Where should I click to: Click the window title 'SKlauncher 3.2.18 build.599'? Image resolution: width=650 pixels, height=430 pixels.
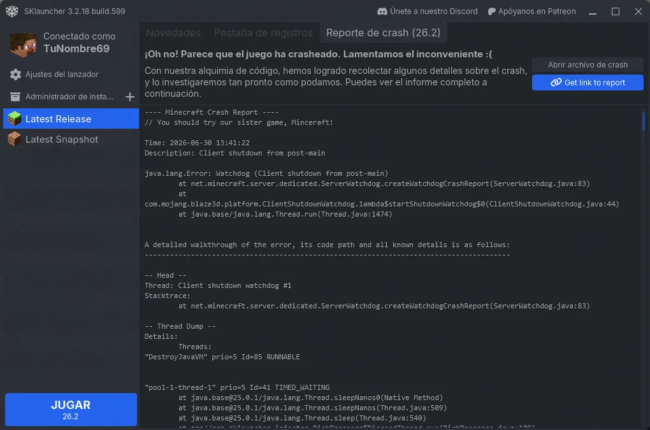click(75, 11)
